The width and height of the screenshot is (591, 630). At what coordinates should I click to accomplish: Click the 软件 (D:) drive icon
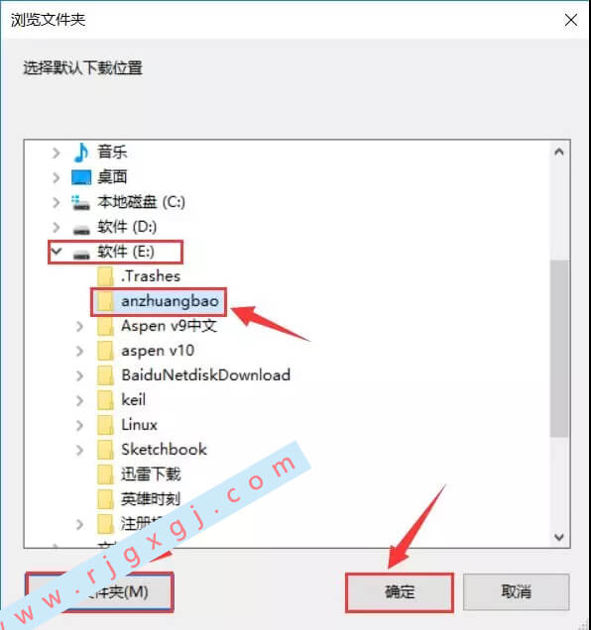tap(81, 229)
